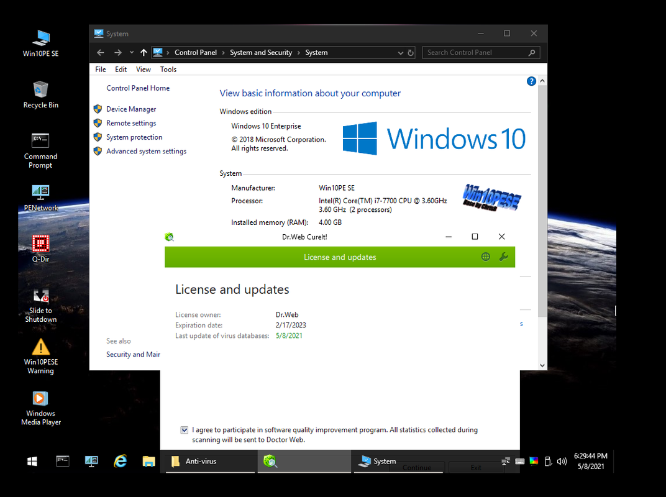
Task: Click the installed memory value 4.00 GB
Action: click(x=330, y=222)
